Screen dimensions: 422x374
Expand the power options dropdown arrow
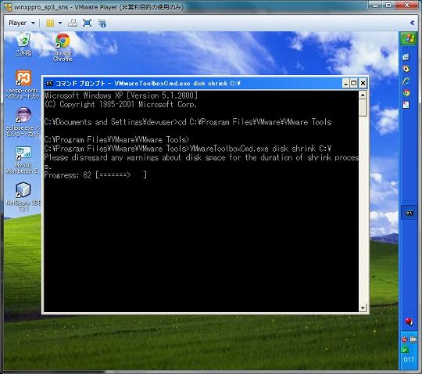tap(60, 23)
